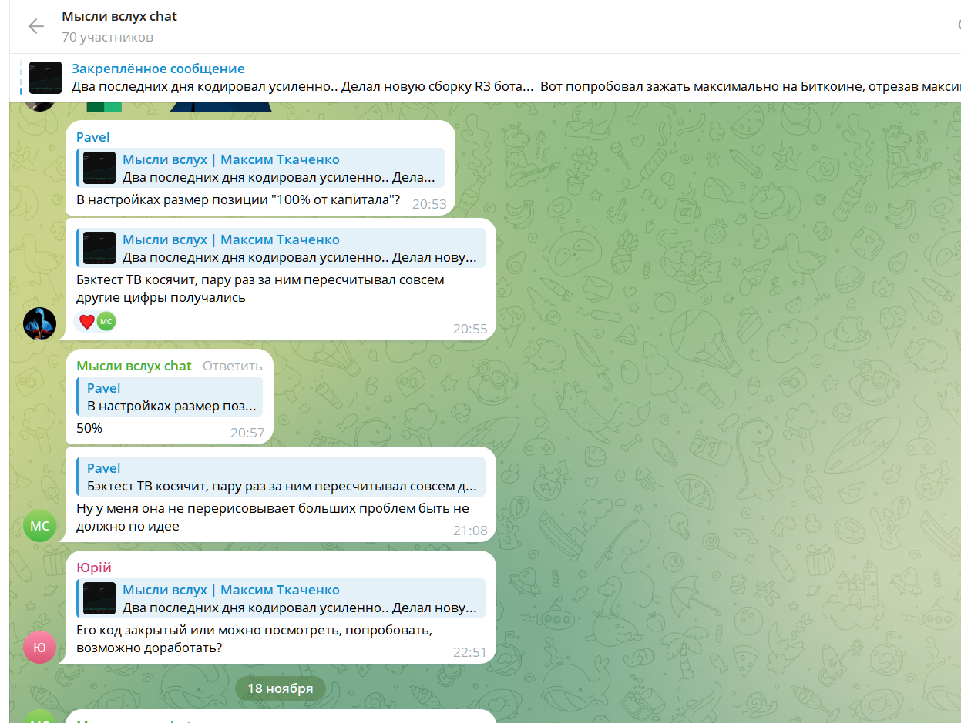Image resolution: width=961 pixels, height=723 pixels.
Task: Click the quote thumbnail in Юрій's message
Action: 99,599
